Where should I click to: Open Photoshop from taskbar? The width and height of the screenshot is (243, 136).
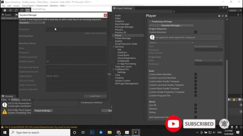92,133
